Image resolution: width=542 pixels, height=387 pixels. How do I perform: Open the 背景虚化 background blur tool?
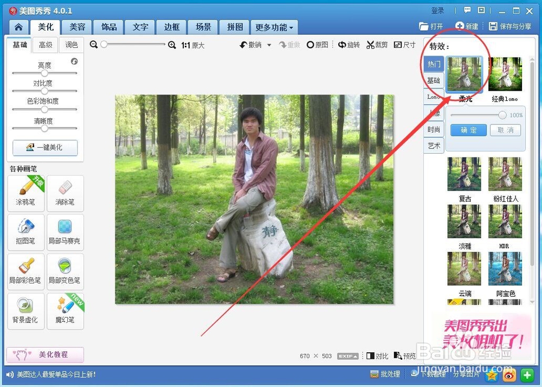tap(26, 311)
